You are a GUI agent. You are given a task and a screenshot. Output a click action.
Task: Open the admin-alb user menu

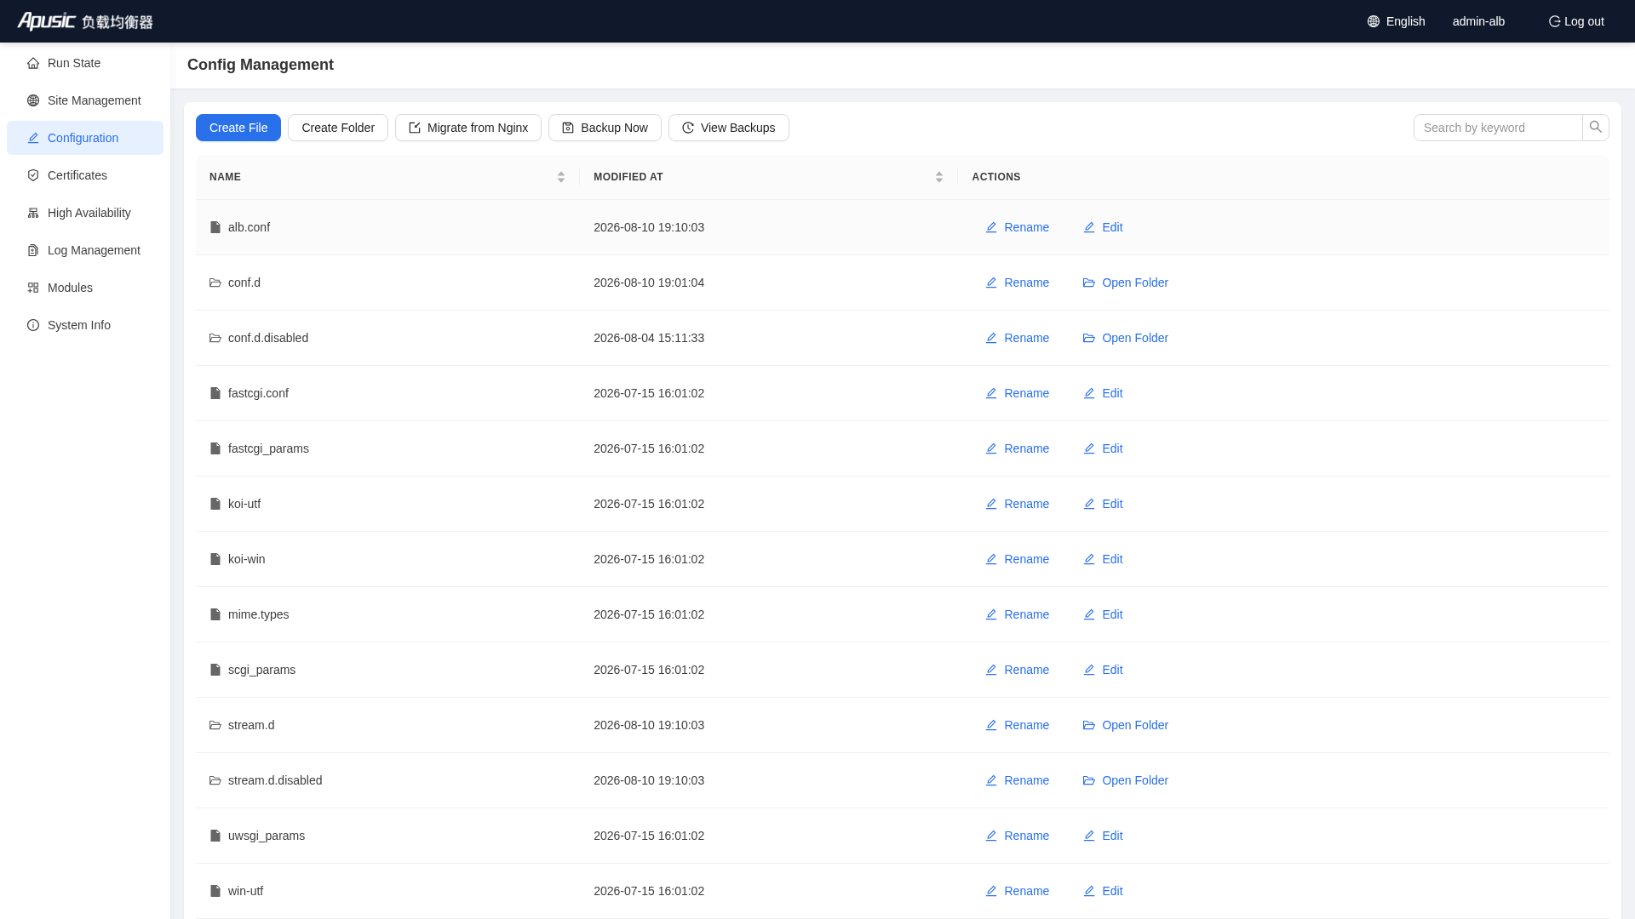[1478, 21]
